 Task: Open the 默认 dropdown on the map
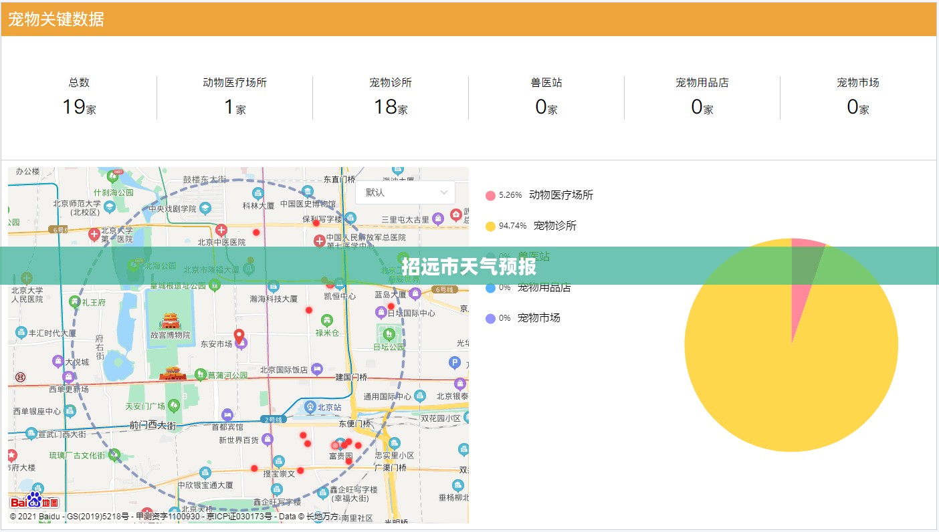click(405, 192)
